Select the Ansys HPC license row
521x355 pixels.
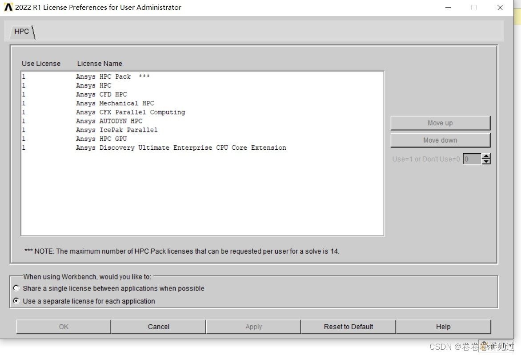click(202, 86)
